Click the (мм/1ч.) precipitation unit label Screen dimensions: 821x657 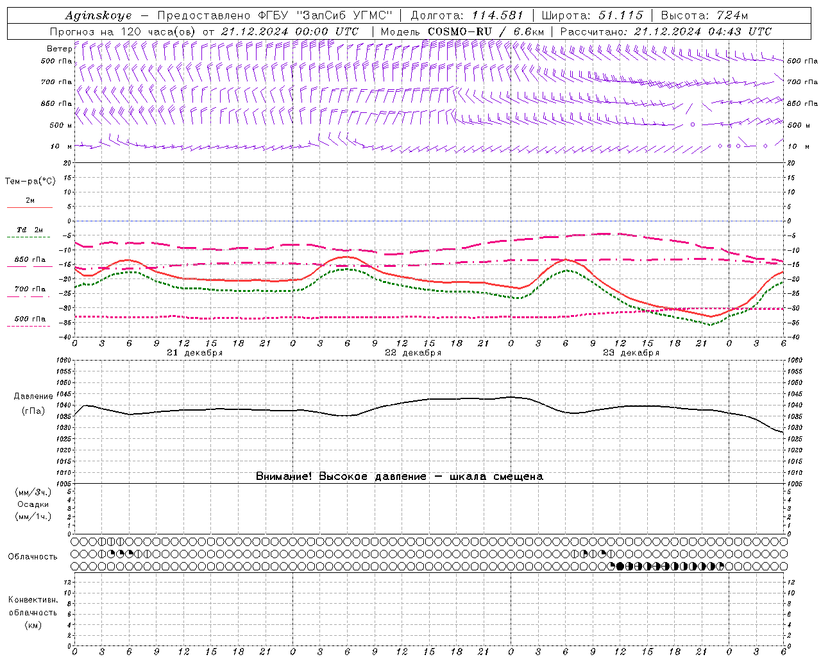tap(33, 516)
